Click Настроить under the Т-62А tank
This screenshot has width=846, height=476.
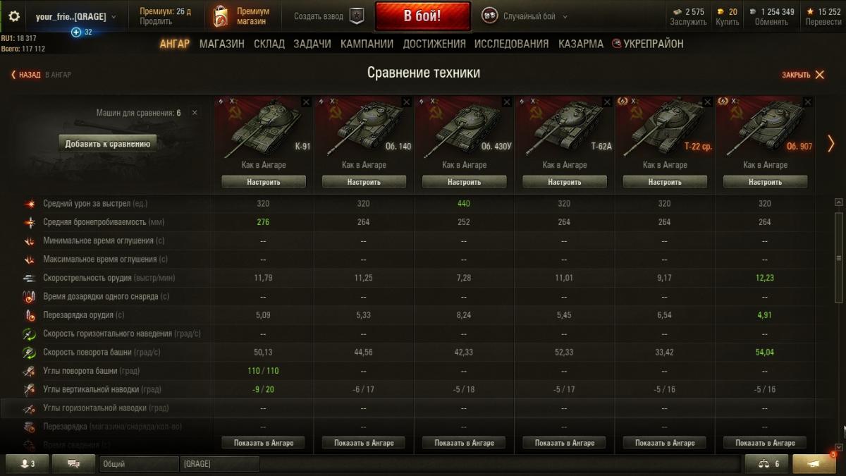565,182
